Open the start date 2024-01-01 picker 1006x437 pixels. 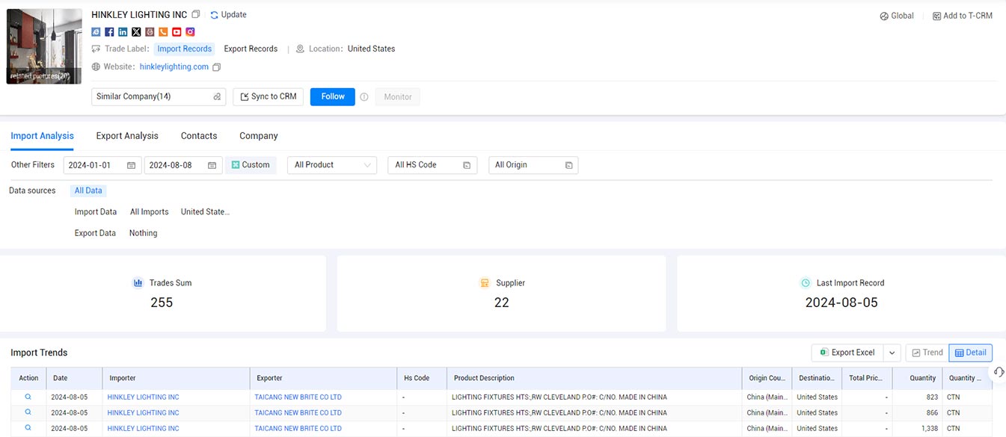click(102, 165)
